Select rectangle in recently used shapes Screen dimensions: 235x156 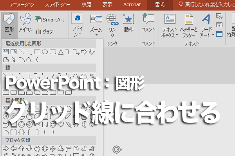click(x=37, y=52)
